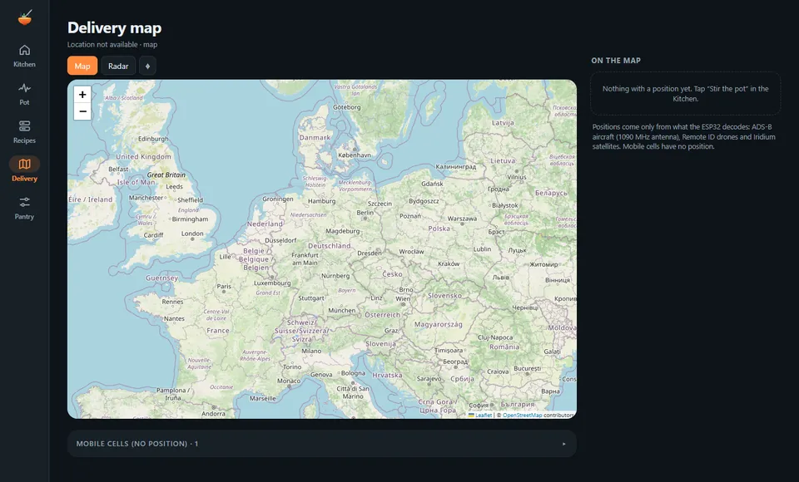
Task: Open the Pantry settings page
Action: click(x=24, y=208)
